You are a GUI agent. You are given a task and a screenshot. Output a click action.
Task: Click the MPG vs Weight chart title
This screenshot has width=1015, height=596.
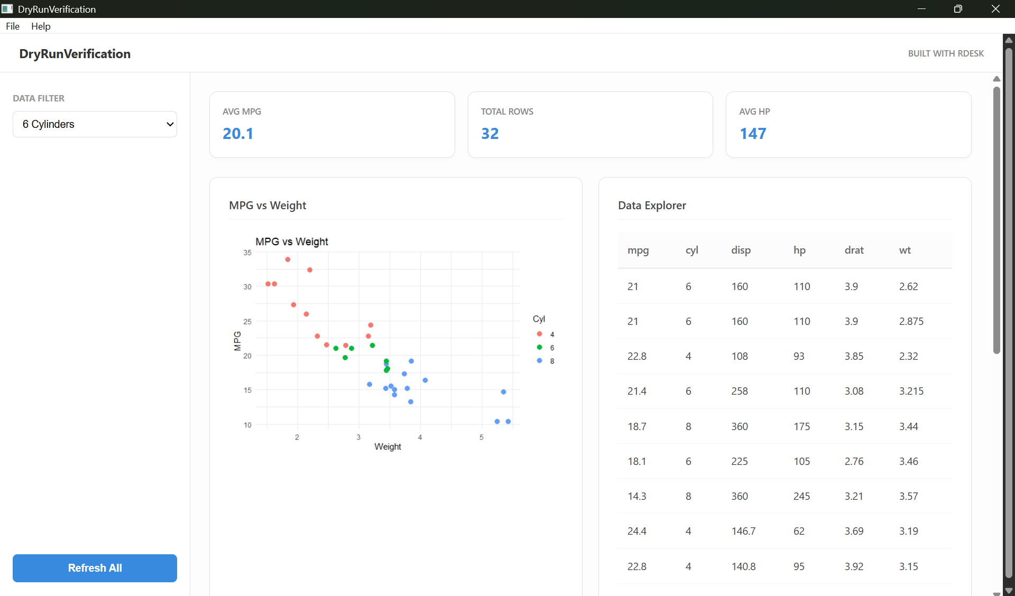[x=267, y=206]
